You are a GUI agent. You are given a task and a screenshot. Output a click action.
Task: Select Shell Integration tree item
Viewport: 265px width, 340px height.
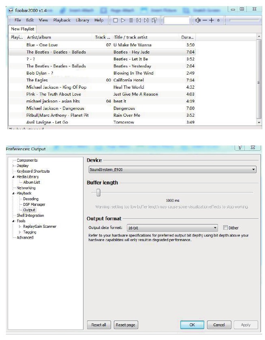tap(30, 216)
